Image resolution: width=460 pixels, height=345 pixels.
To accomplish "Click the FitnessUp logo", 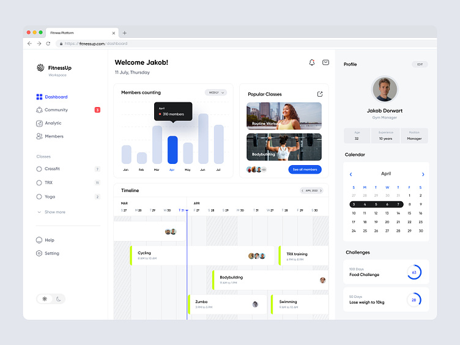I will tap(40, 68).
